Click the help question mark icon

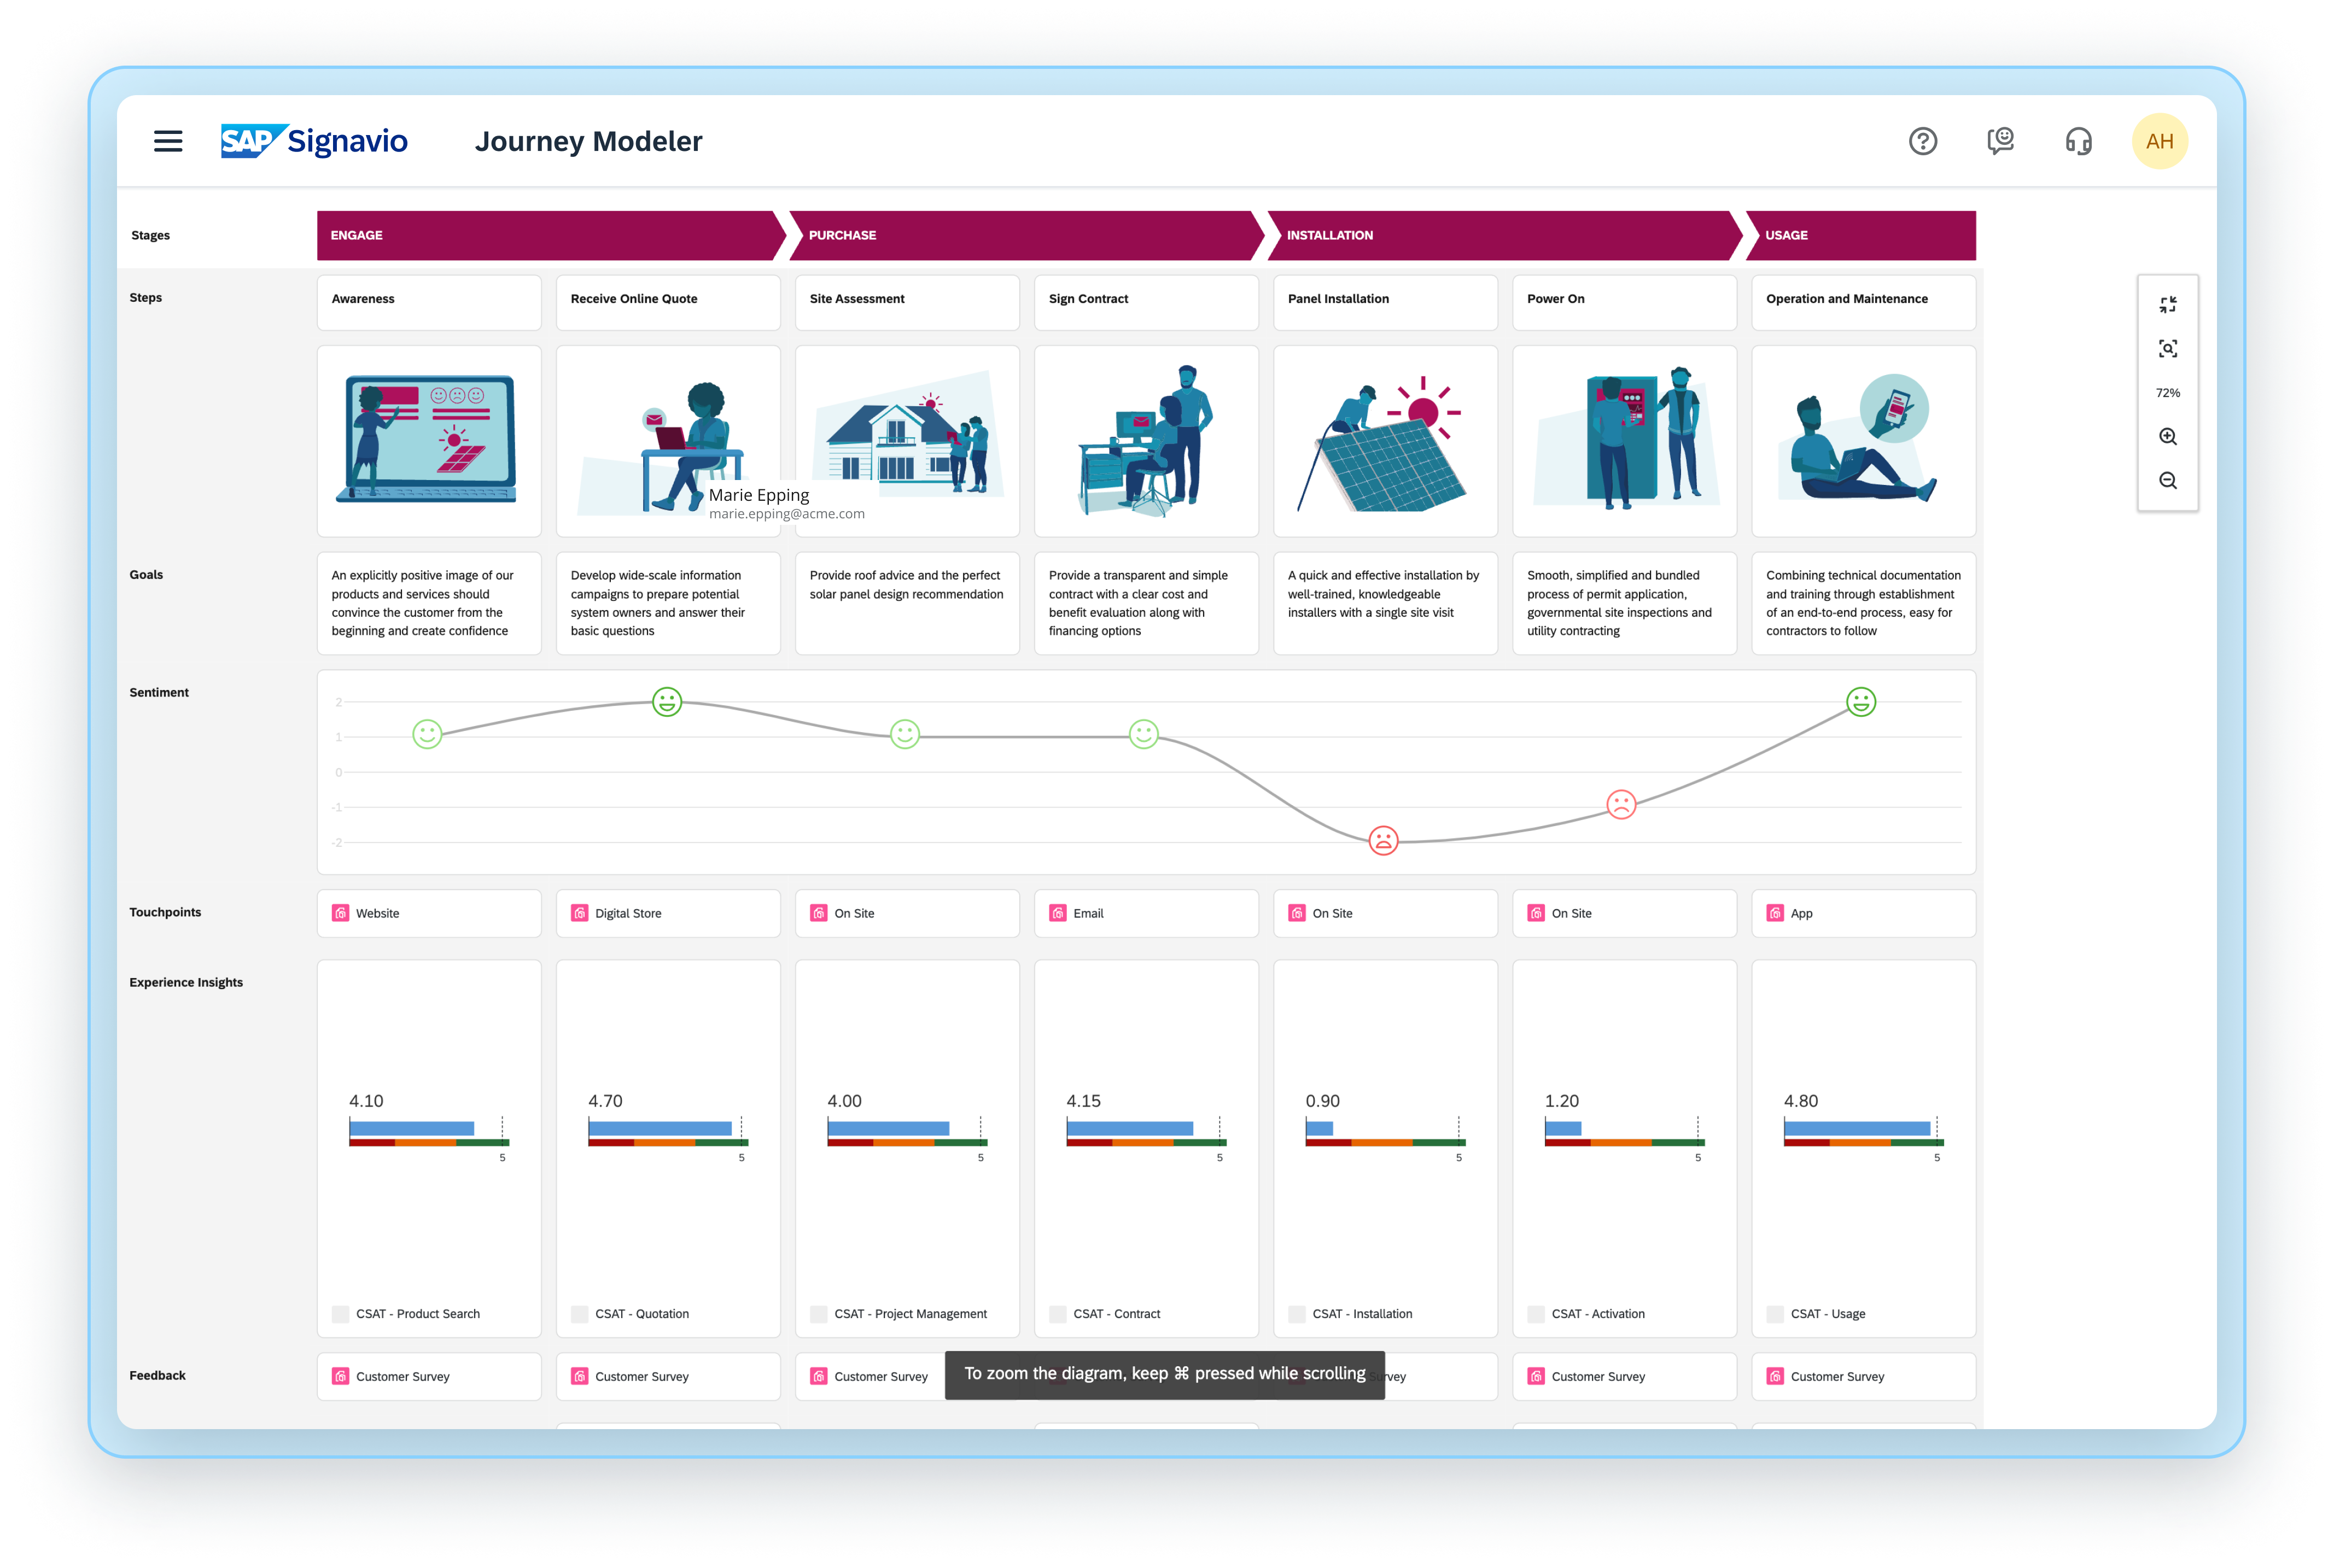(1922, 141)
